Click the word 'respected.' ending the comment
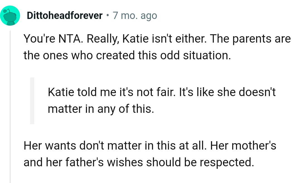Image resolution: width=301 pixels, height=183 pixels. (x=228, y=162)
